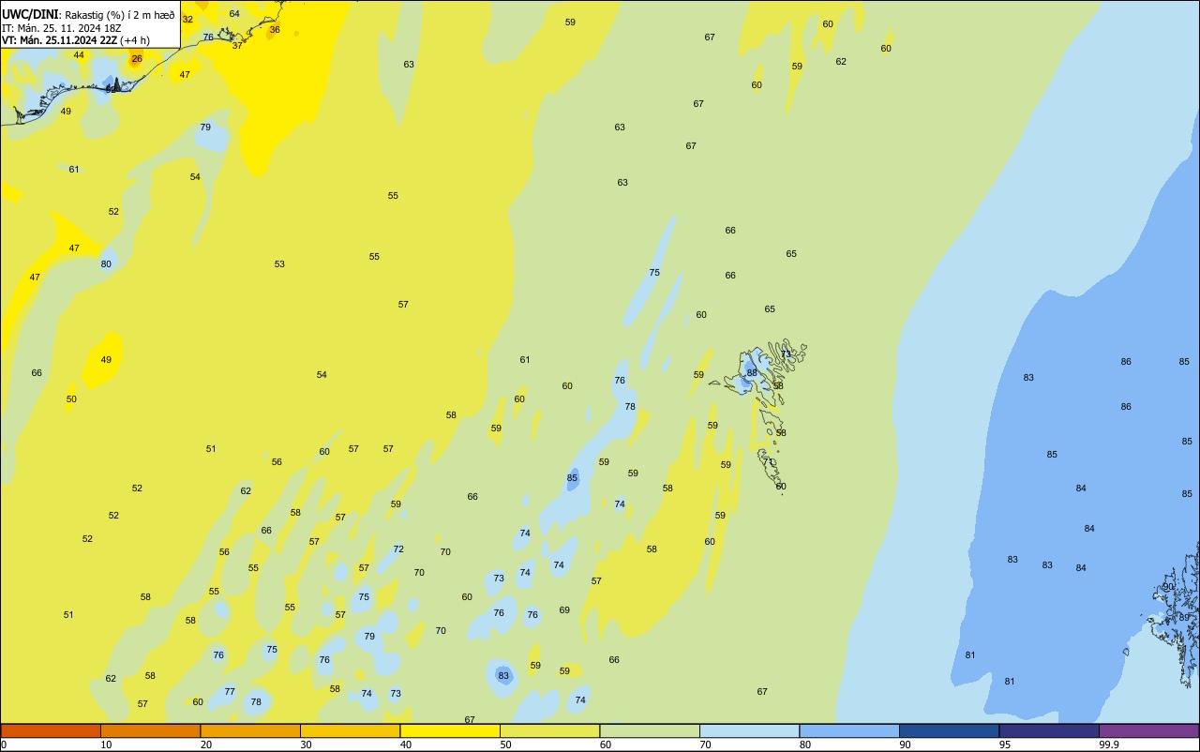Click the 30–40 legend color swatch
Screen dimensions: 1200x752
click(x=350, y=730)
